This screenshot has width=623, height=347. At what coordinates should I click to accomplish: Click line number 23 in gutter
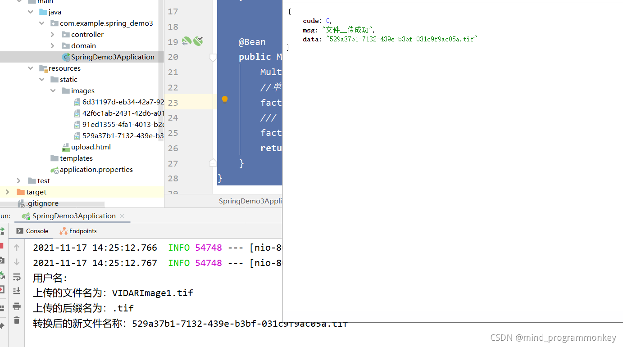(173, 103)
